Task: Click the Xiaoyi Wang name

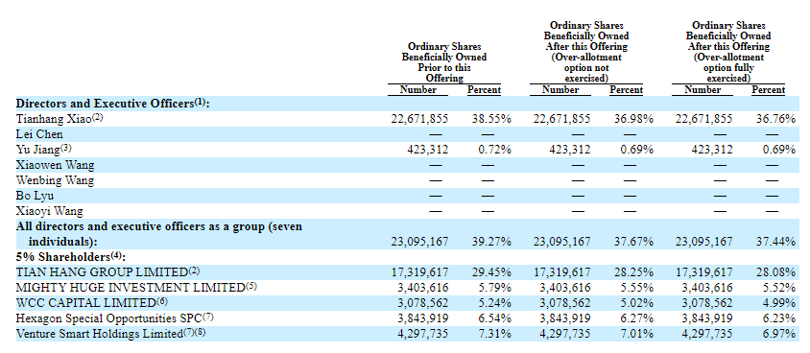Action: click(50, 211)
